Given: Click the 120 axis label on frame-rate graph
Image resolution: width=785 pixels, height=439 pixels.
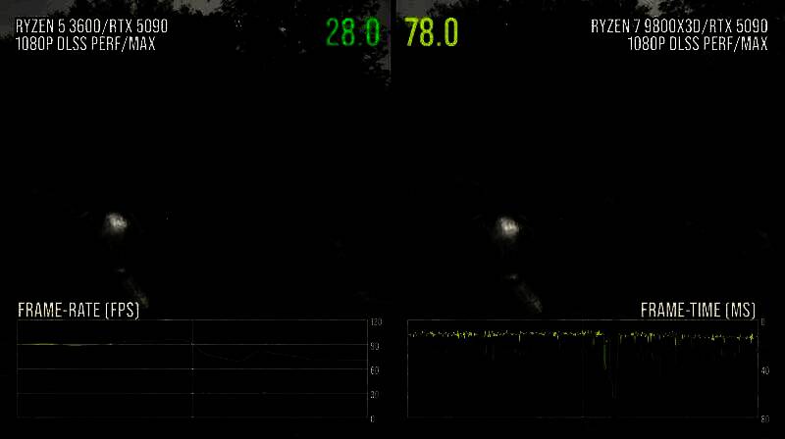Looking at the screenshot, I should 375,322.
